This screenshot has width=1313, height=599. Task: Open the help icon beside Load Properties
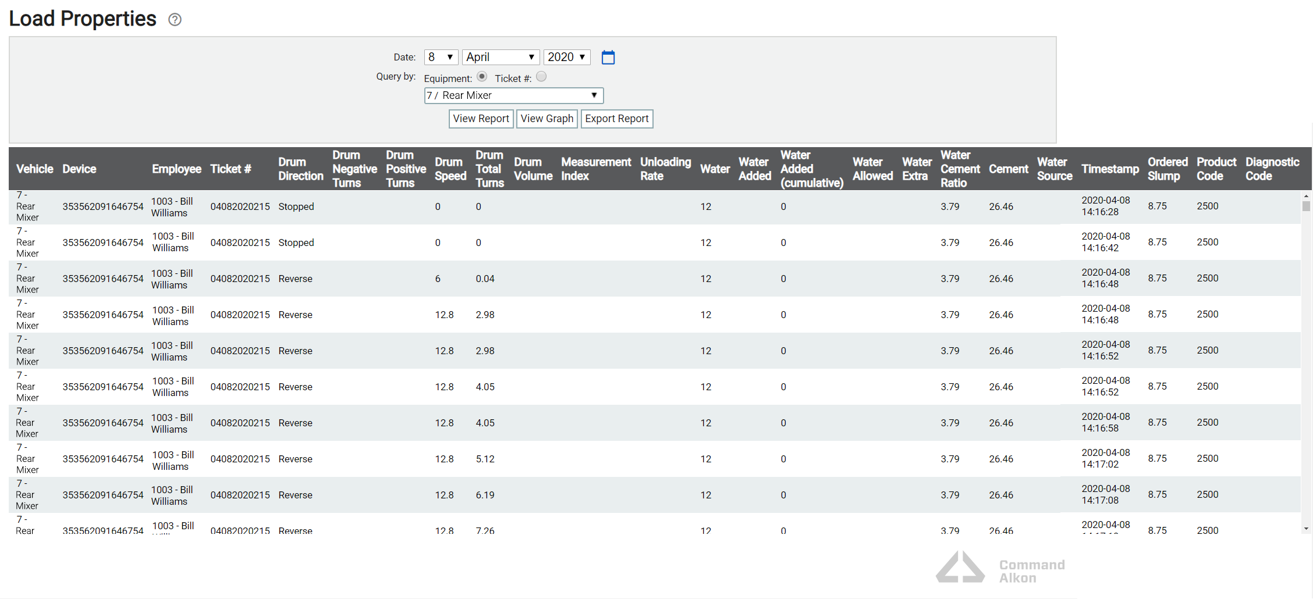coord(175,20)
